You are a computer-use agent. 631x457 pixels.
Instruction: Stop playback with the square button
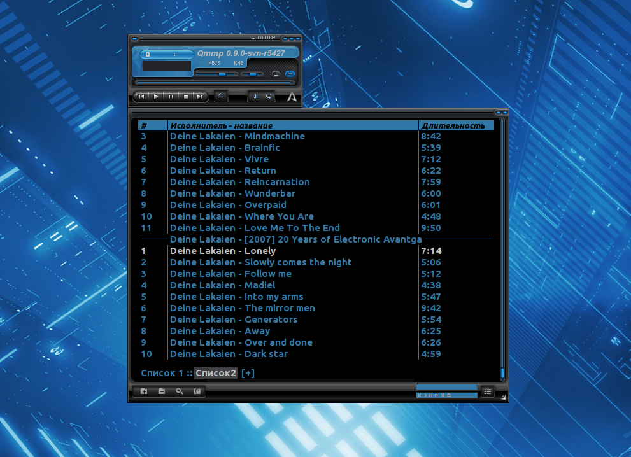[x=185, y=97]
